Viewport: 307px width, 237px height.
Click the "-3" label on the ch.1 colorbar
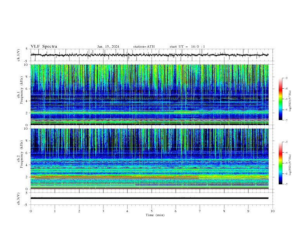point(286,78)
